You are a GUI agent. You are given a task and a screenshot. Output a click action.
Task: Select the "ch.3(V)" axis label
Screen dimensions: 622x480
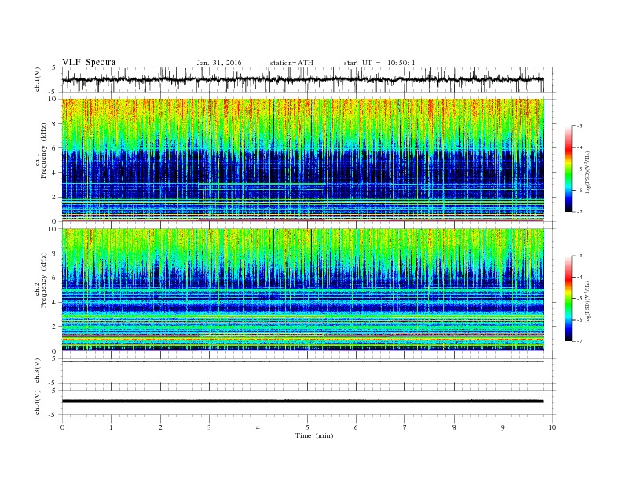click(x=38, y=371)
